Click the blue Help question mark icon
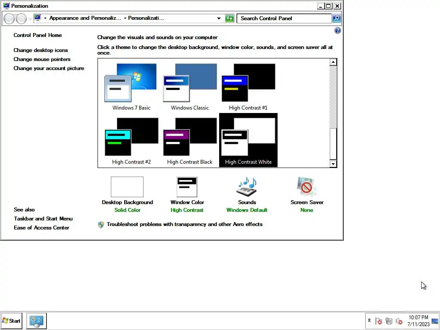This screenshot has height=330, width=440. coord(338,31)
